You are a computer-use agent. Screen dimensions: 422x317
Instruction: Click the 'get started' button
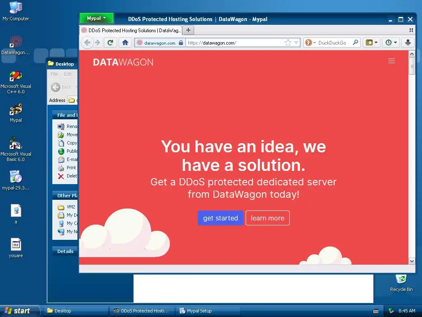(x=220, y=218)
